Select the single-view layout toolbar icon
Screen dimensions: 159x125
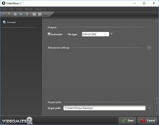tap(34, 14)
